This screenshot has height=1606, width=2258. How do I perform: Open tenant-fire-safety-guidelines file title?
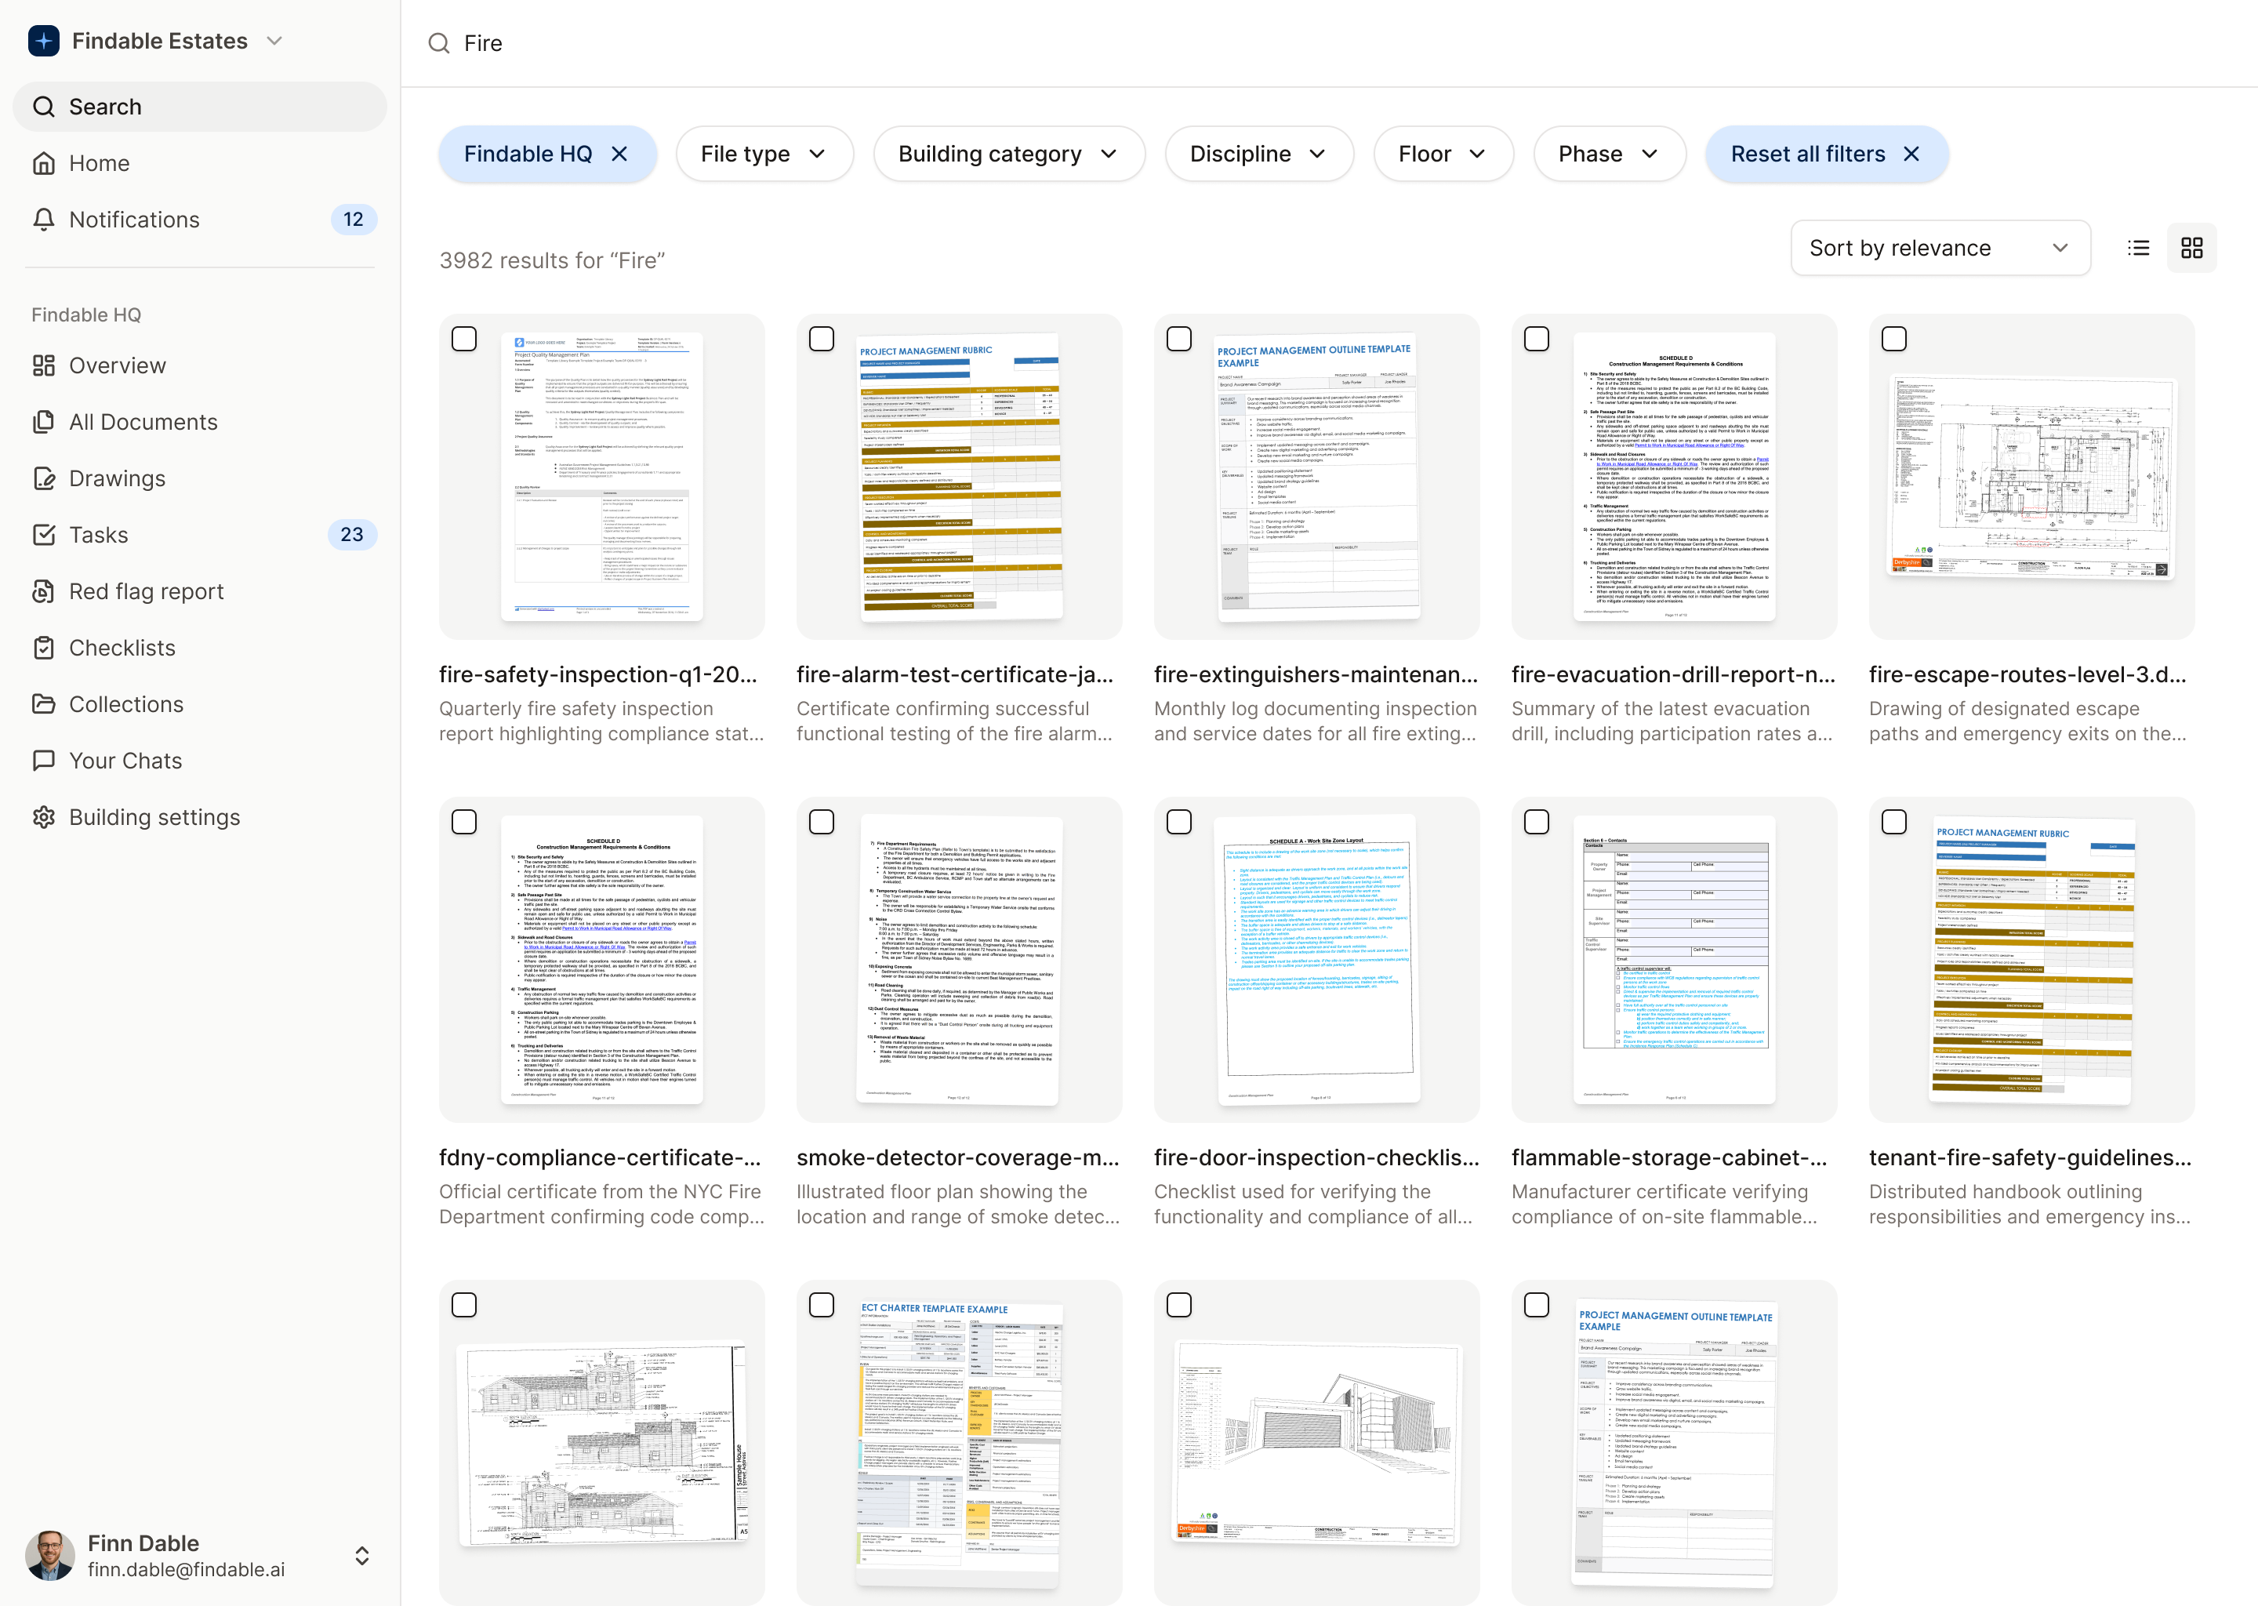pos(2030,1157)
